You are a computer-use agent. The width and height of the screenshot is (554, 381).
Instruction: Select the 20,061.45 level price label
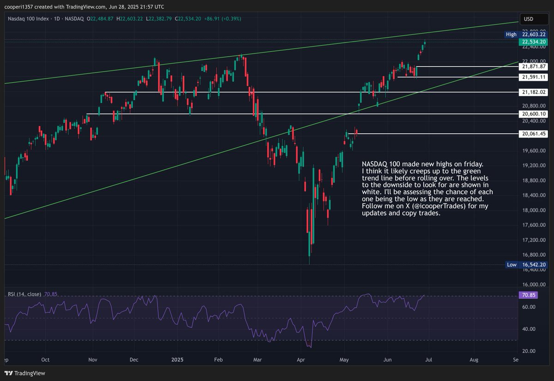(534, 134)
